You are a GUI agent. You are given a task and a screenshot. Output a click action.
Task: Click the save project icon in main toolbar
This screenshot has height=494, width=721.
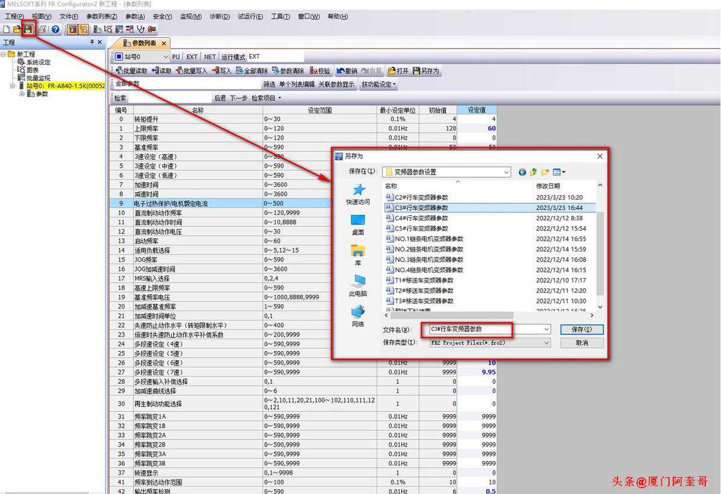tap(28, 29)
